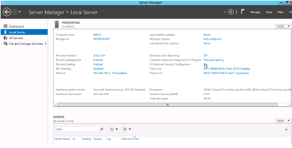
Task: Open Properties TASKS dropdown
Action: [x=283, y=26]
